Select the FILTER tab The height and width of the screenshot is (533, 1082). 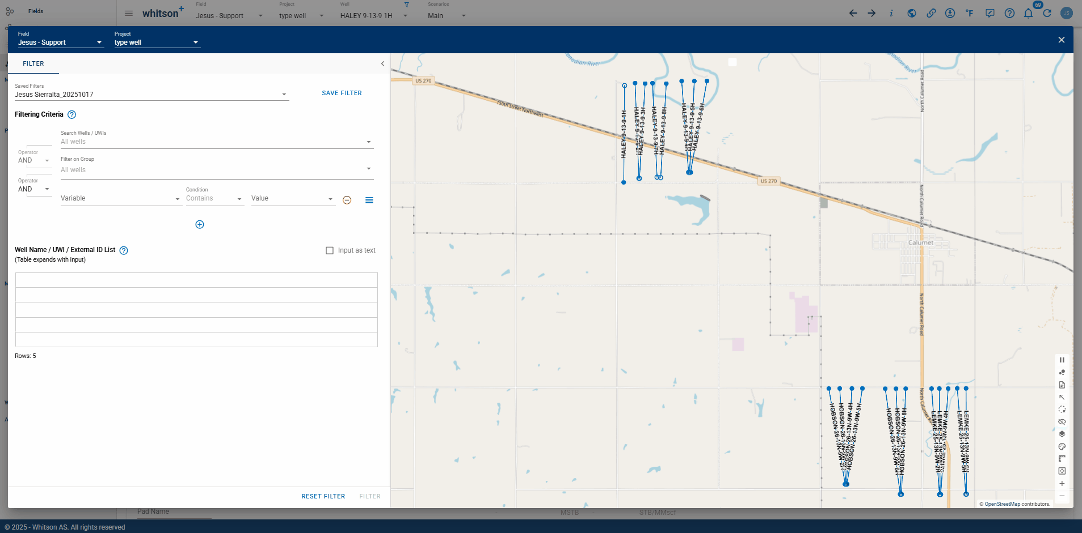pyautogui.click(x=33, y=63)
